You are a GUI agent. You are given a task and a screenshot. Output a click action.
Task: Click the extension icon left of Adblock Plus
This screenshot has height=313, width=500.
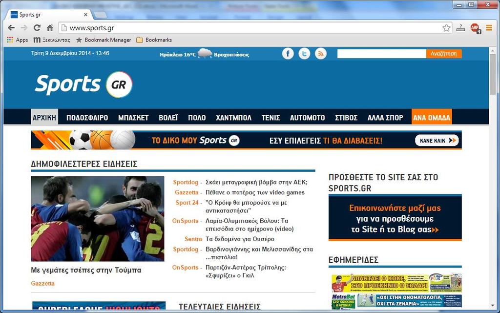coord(460,28)
